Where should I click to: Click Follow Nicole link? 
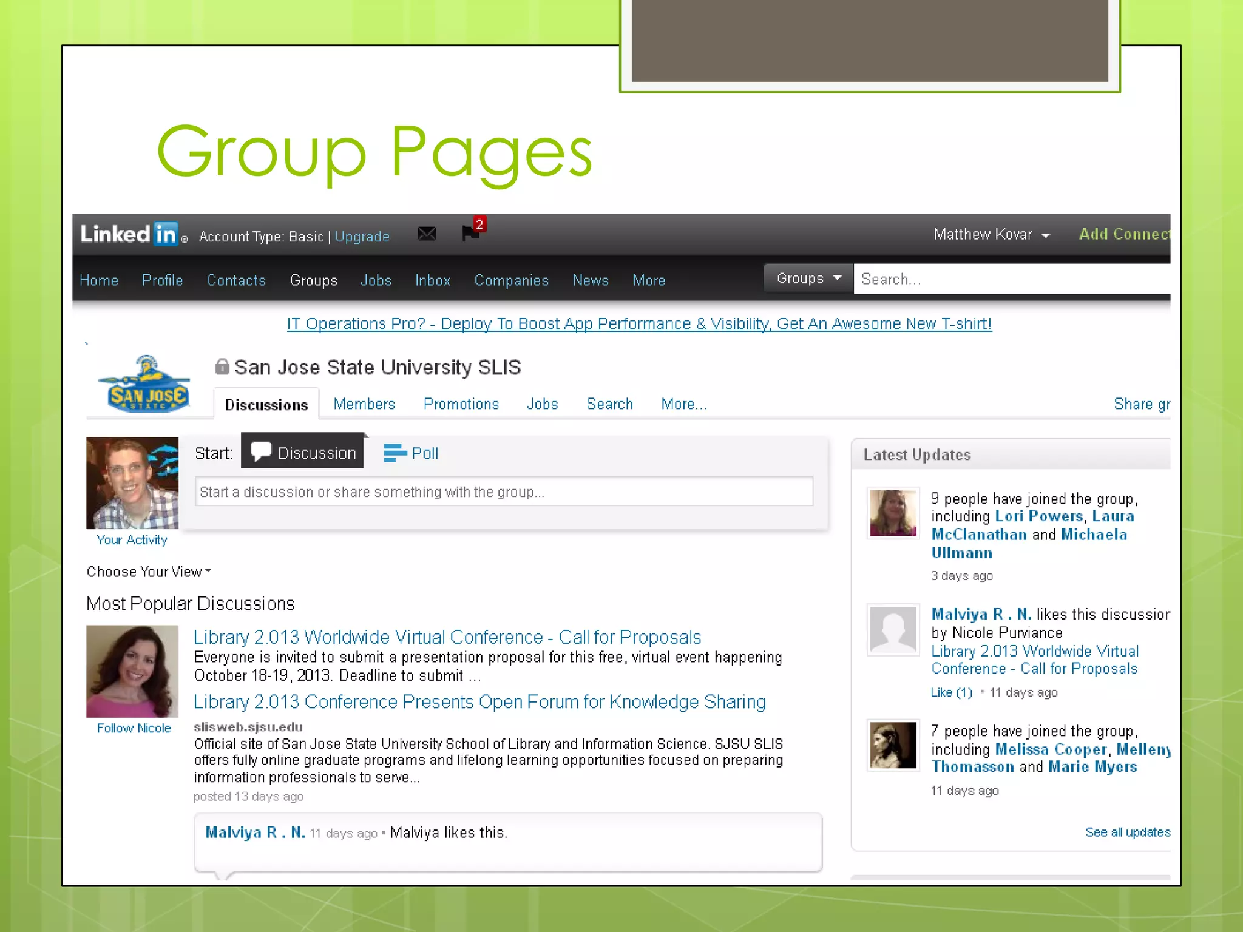tap(134, 728)
